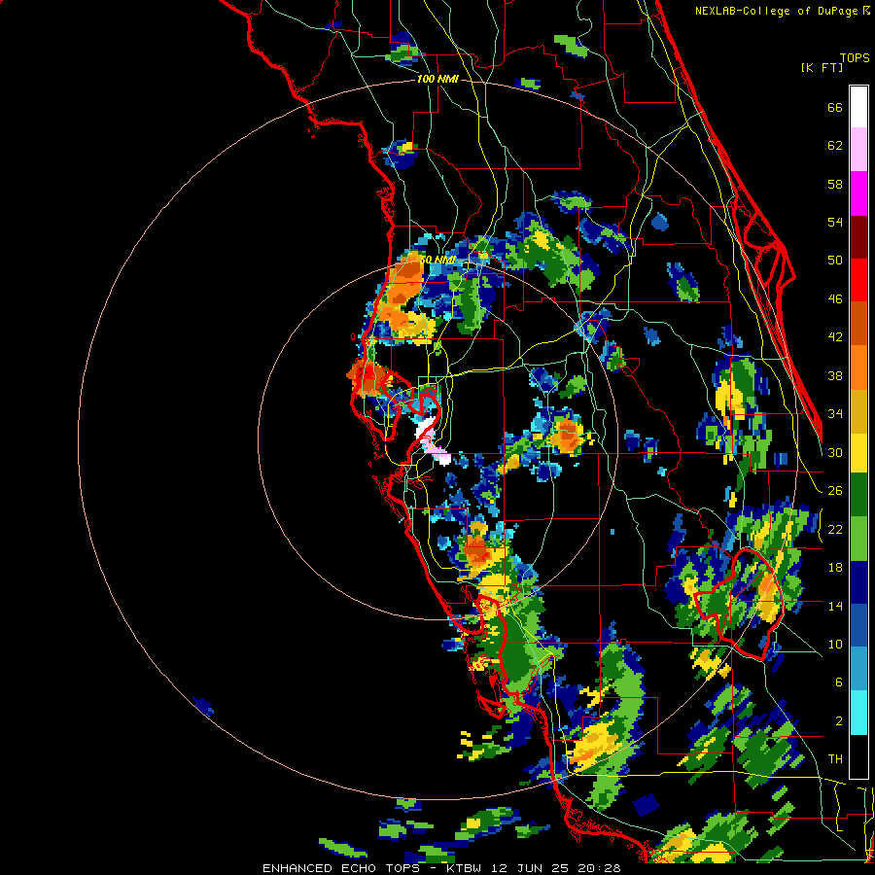
Task: Pick the bright yellow swatch in the color bar
Action: coord(858,452)
